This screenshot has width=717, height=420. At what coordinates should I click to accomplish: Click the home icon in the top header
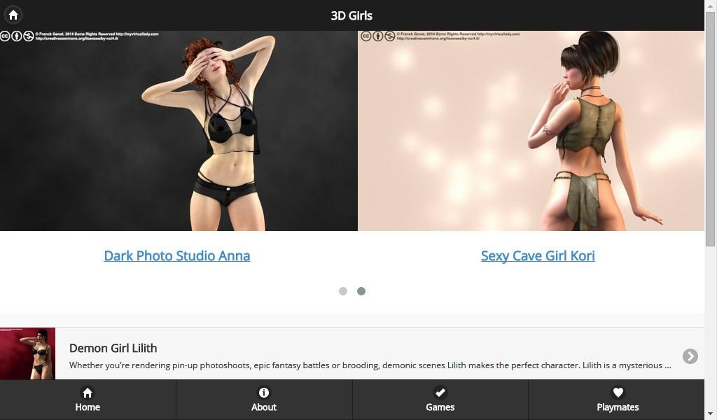(13, 15)
